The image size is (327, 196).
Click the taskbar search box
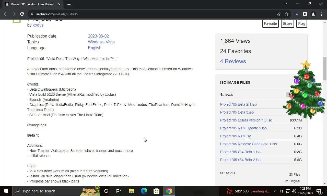tap(56, 191)
